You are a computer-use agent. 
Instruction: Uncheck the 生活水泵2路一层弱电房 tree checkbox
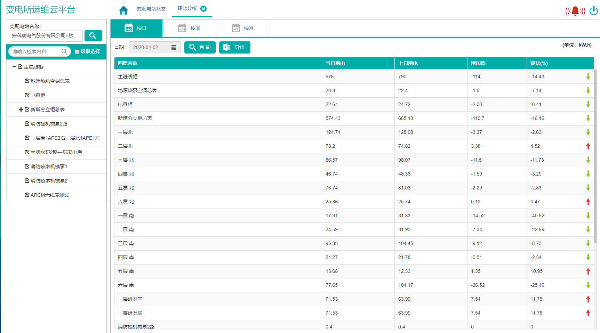tap(27, 152)
